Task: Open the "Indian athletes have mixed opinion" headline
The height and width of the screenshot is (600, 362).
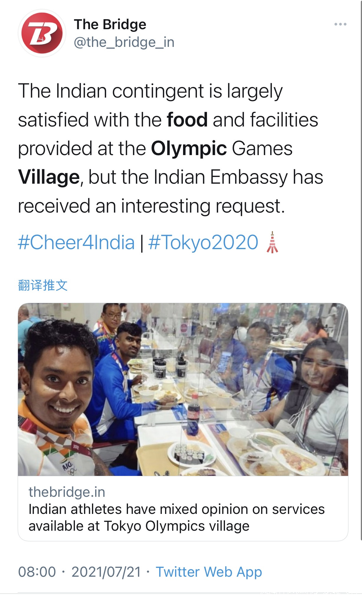Action: click(x=176, y=517)
